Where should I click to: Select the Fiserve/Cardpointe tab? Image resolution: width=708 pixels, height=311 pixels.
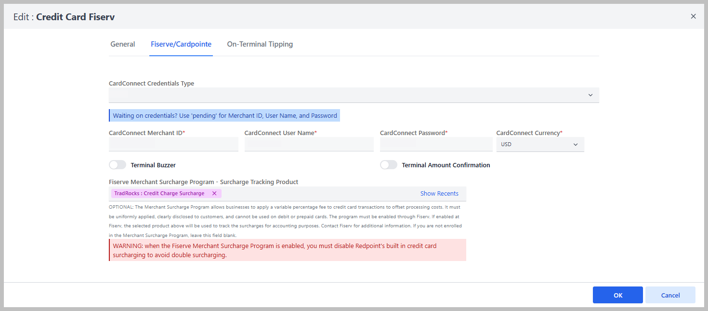[181, 44]
